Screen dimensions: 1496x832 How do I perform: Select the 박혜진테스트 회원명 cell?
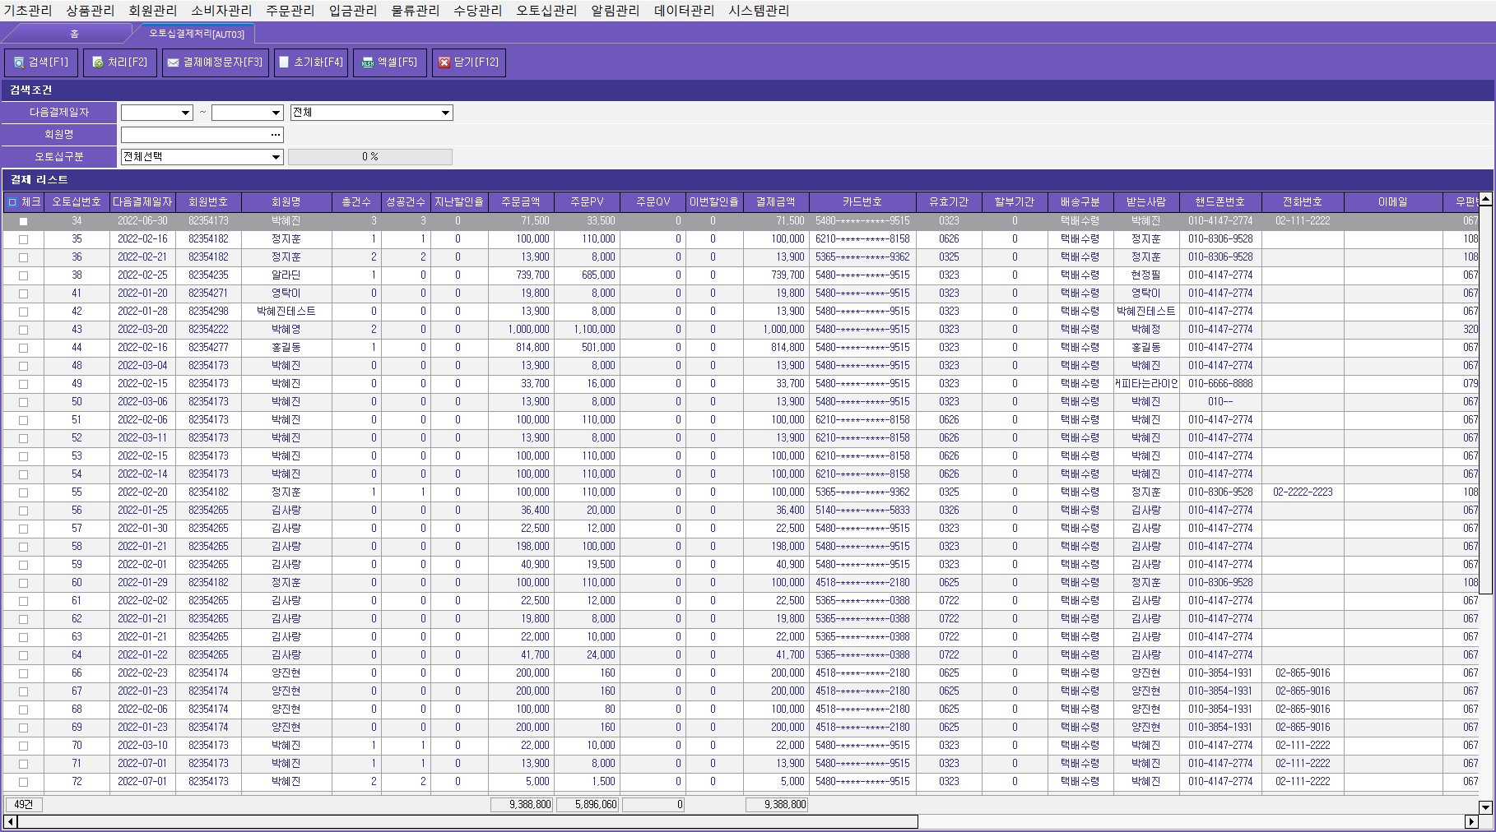[x=286, y=312]
